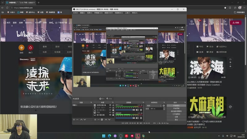Toggle visibility of 文本 (GDI+) source
Viewport: 247px width, 139px height.
[110, 107]
